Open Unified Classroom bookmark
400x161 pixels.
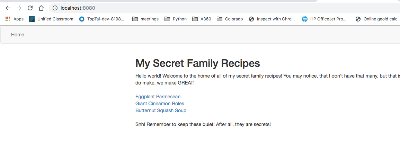coord(51,19)
